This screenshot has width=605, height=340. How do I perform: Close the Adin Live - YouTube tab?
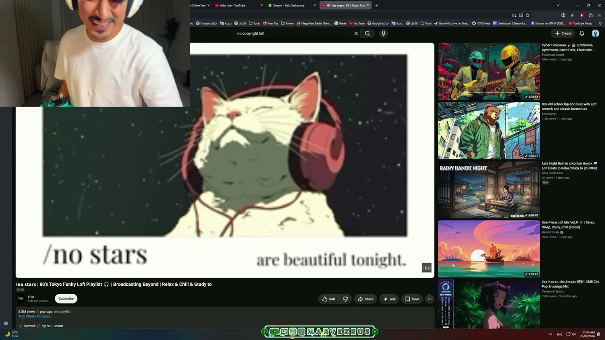[261, 5]
